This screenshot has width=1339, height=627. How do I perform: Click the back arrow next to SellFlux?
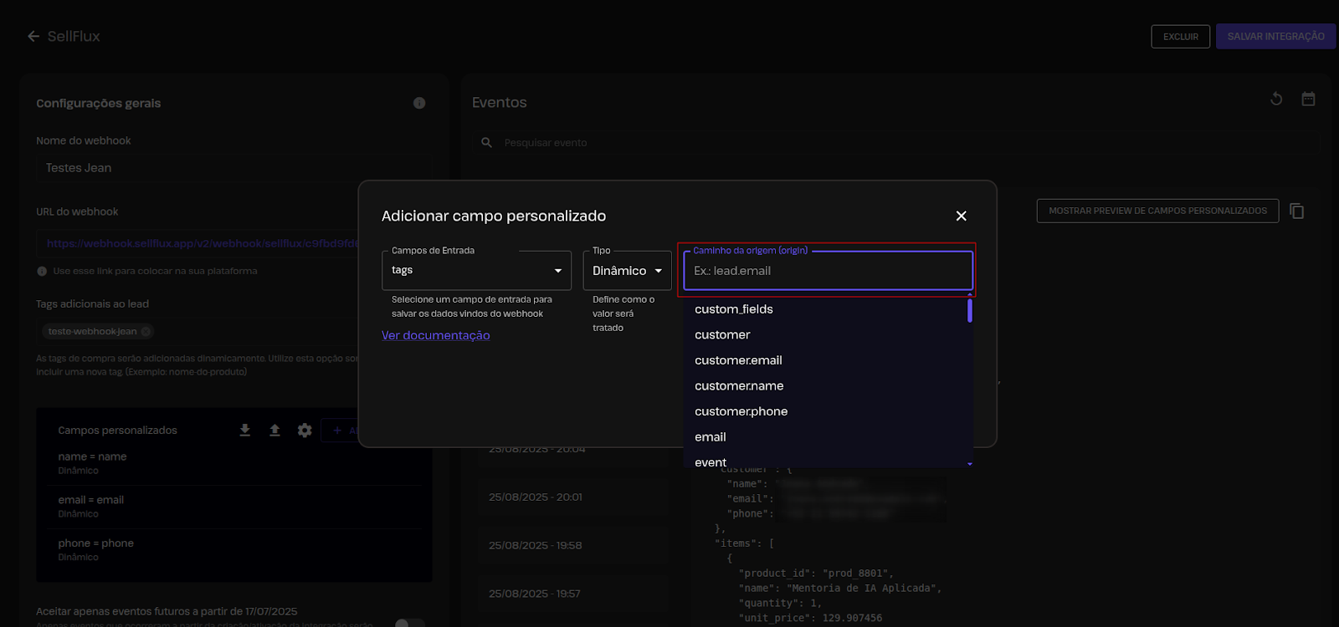(x=33, y=36)
